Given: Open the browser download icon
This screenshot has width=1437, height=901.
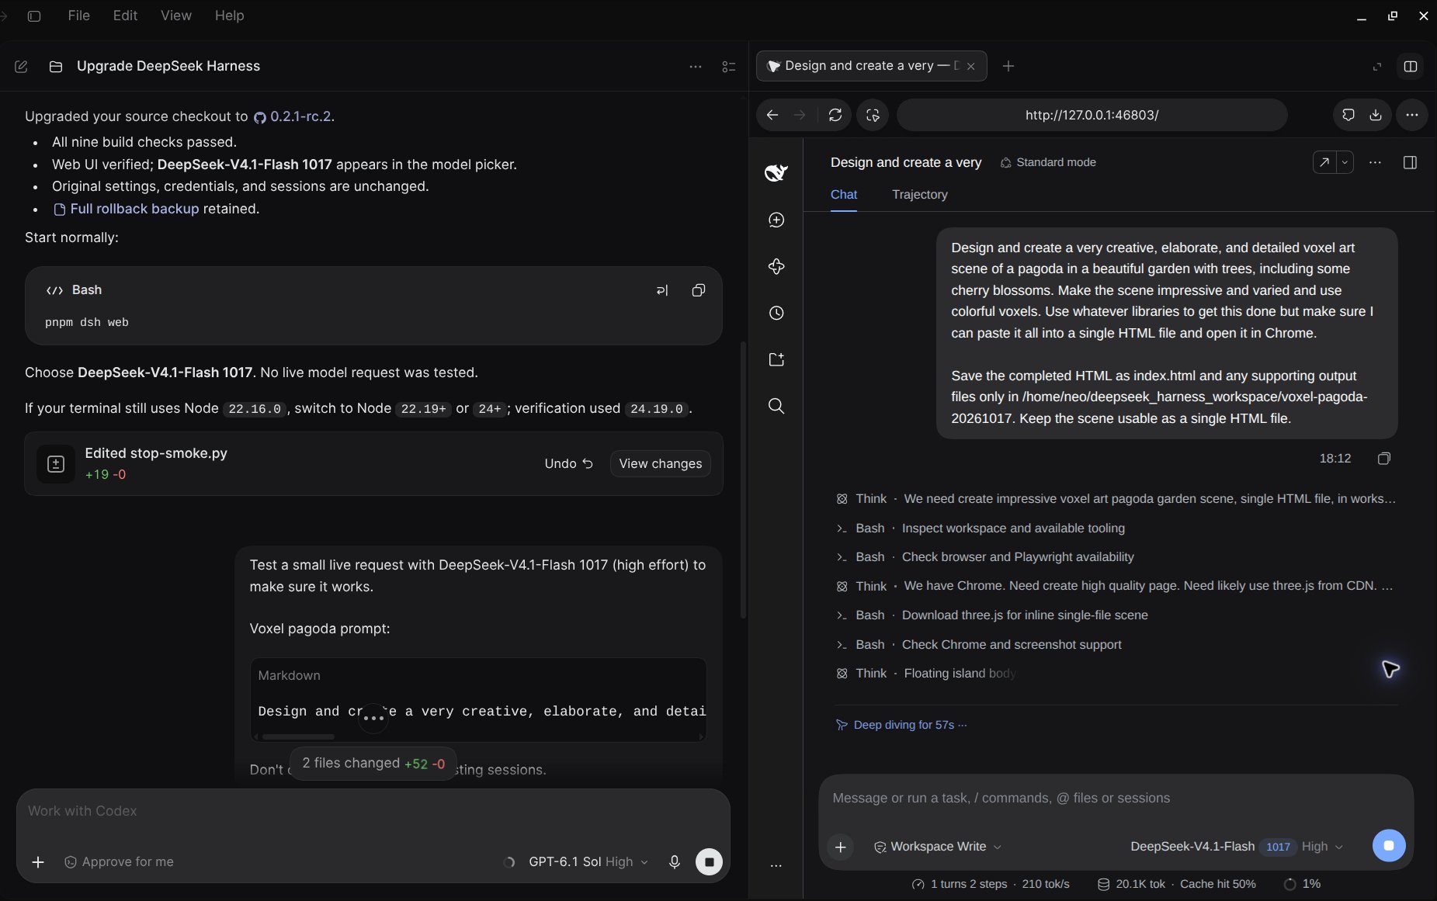Looking at the screenshot, I should pyautogui.click(x=1376, y=115).
